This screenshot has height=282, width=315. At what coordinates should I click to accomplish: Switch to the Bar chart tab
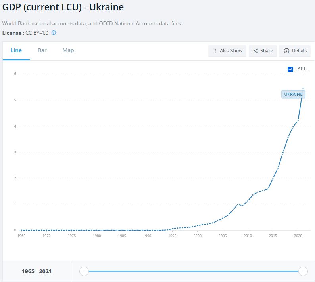coord(42,50)
